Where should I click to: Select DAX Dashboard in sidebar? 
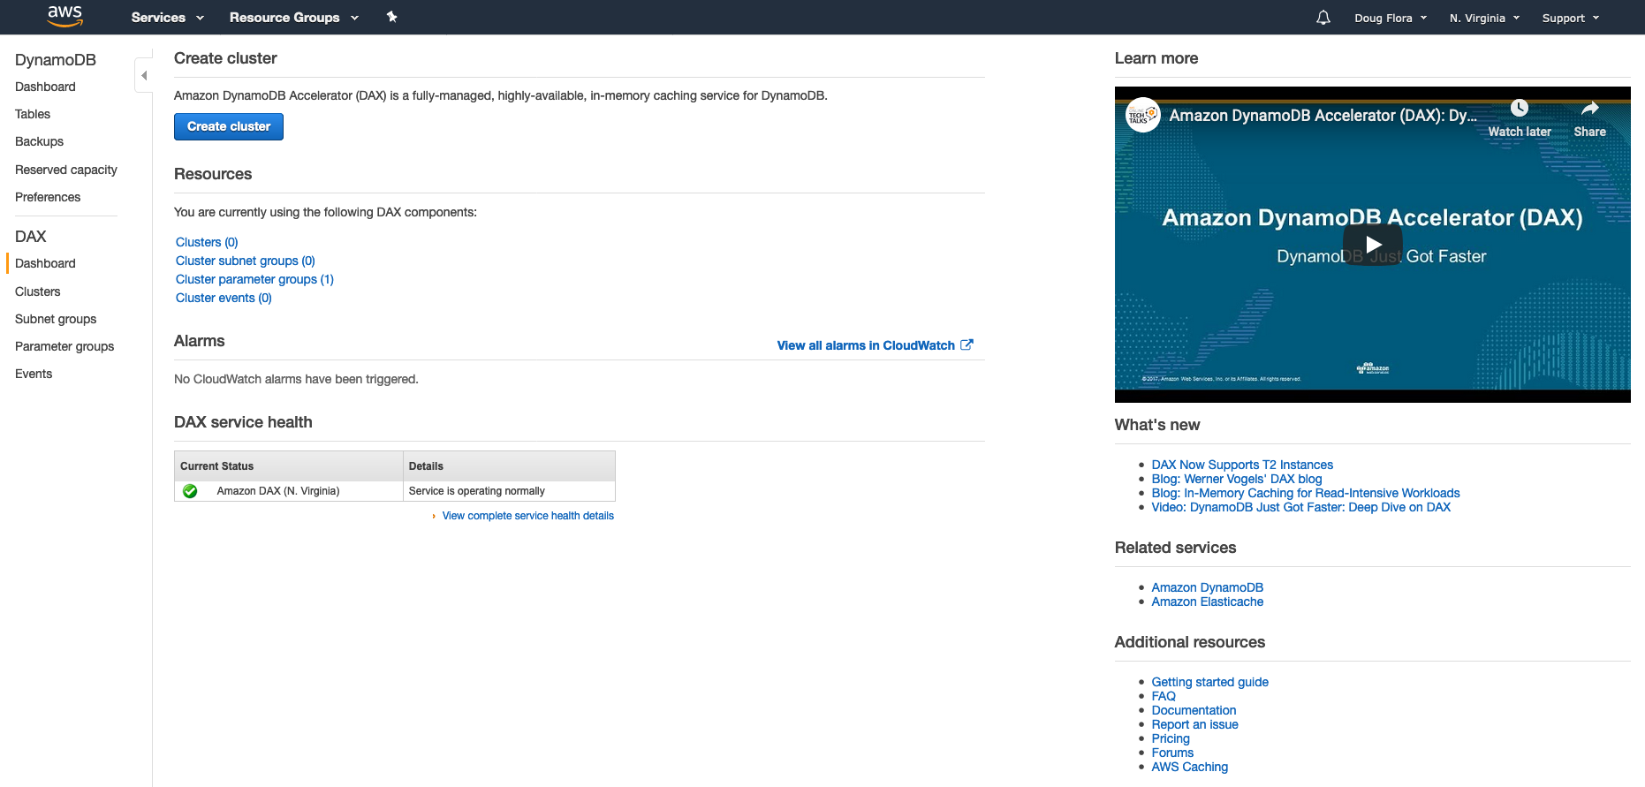pyautogui.click(x=45, y=263)
